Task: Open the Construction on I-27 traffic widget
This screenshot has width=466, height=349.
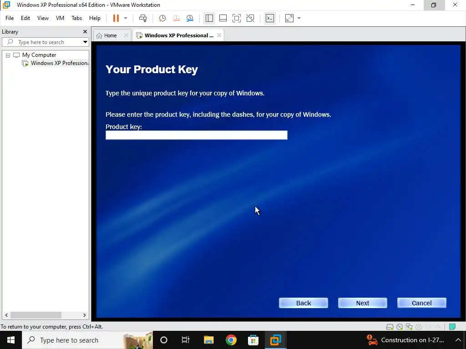Action: click(x=405, y=340)
